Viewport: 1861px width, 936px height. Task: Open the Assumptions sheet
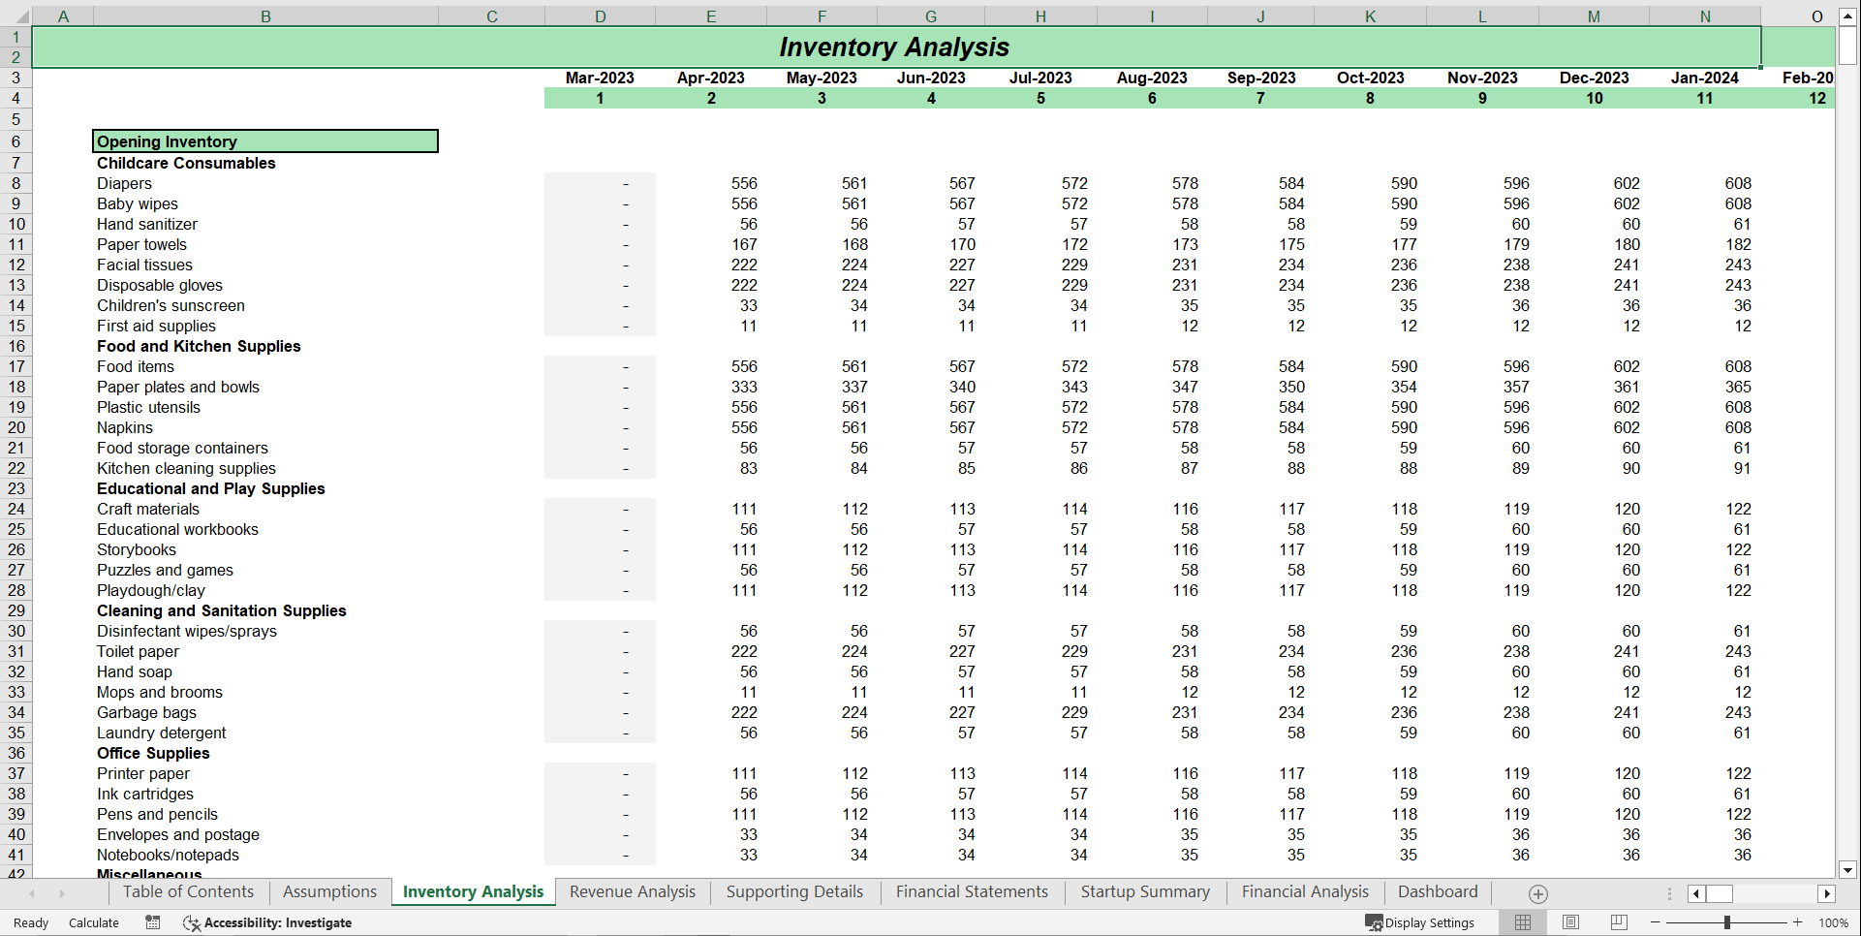tap(329, 892)
